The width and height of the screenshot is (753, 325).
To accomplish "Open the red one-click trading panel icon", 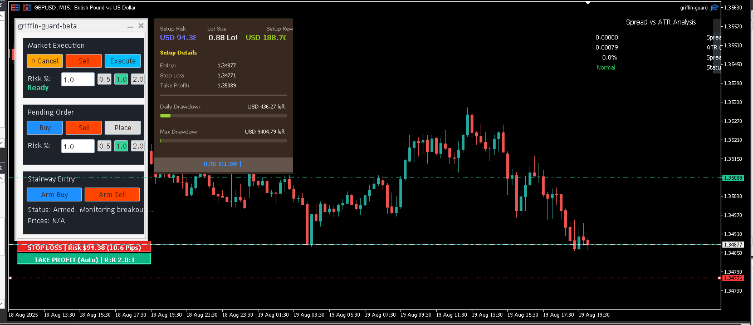I will pyautogui.click(x=15, y=8).
